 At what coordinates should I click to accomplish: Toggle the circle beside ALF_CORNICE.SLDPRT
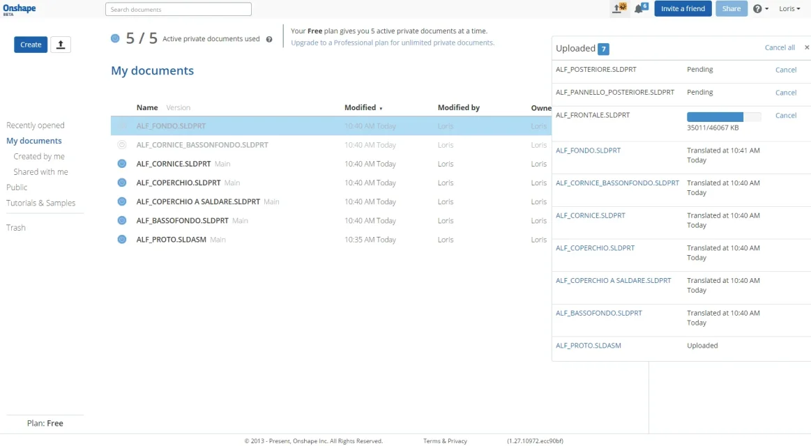tap(122, 164)
